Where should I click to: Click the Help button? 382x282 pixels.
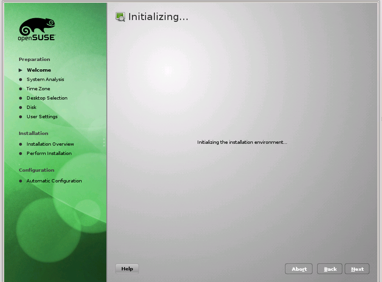[127, 269]
